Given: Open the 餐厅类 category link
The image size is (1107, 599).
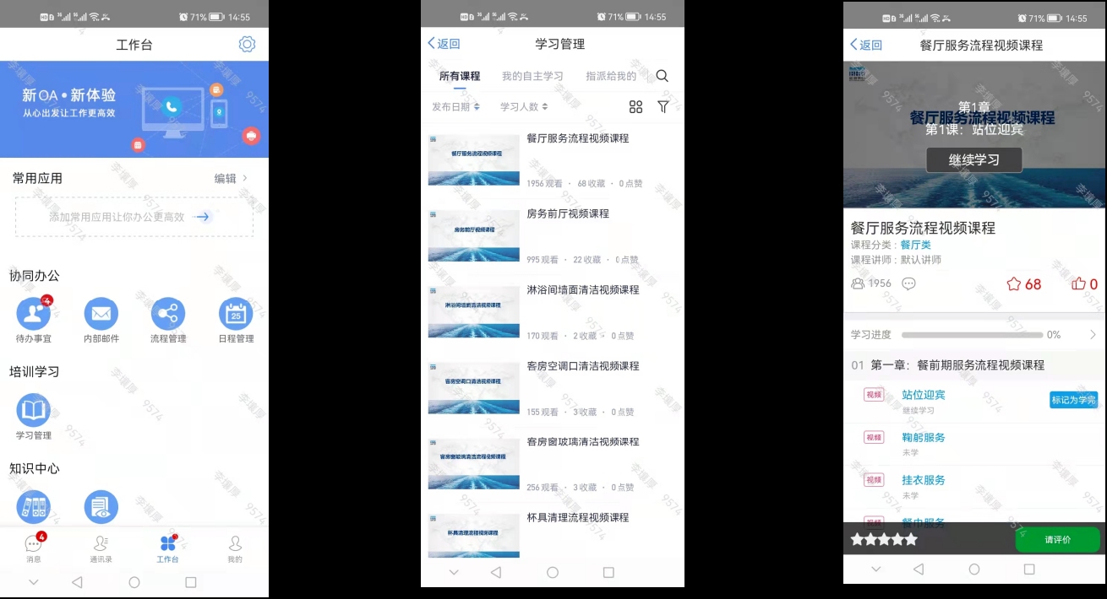Looking at the screenshot, I should (915, 245).
